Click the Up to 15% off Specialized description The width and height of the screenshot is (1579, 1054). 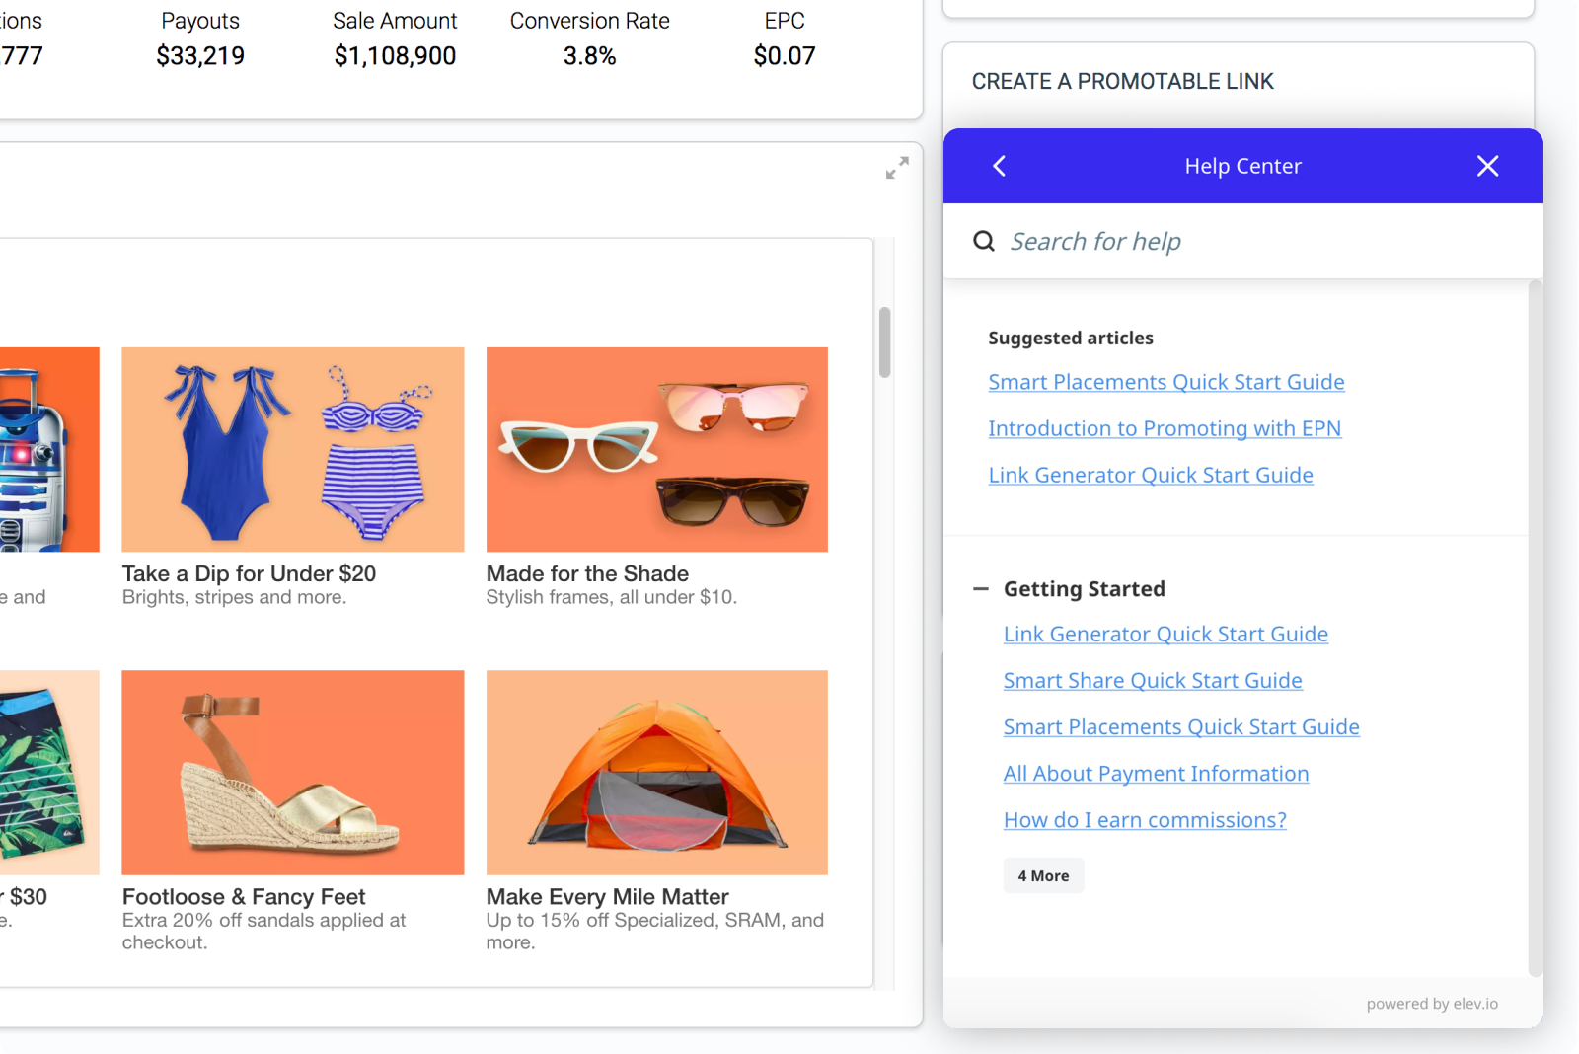point(654,931)
